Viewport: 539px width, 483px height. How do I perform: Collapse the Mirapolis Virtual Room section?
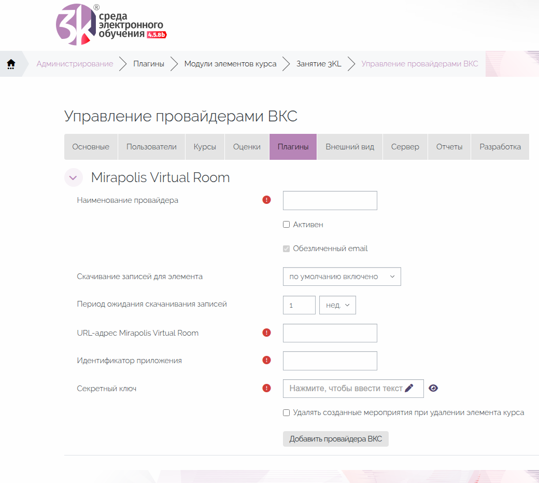click(x=73, y=177)
